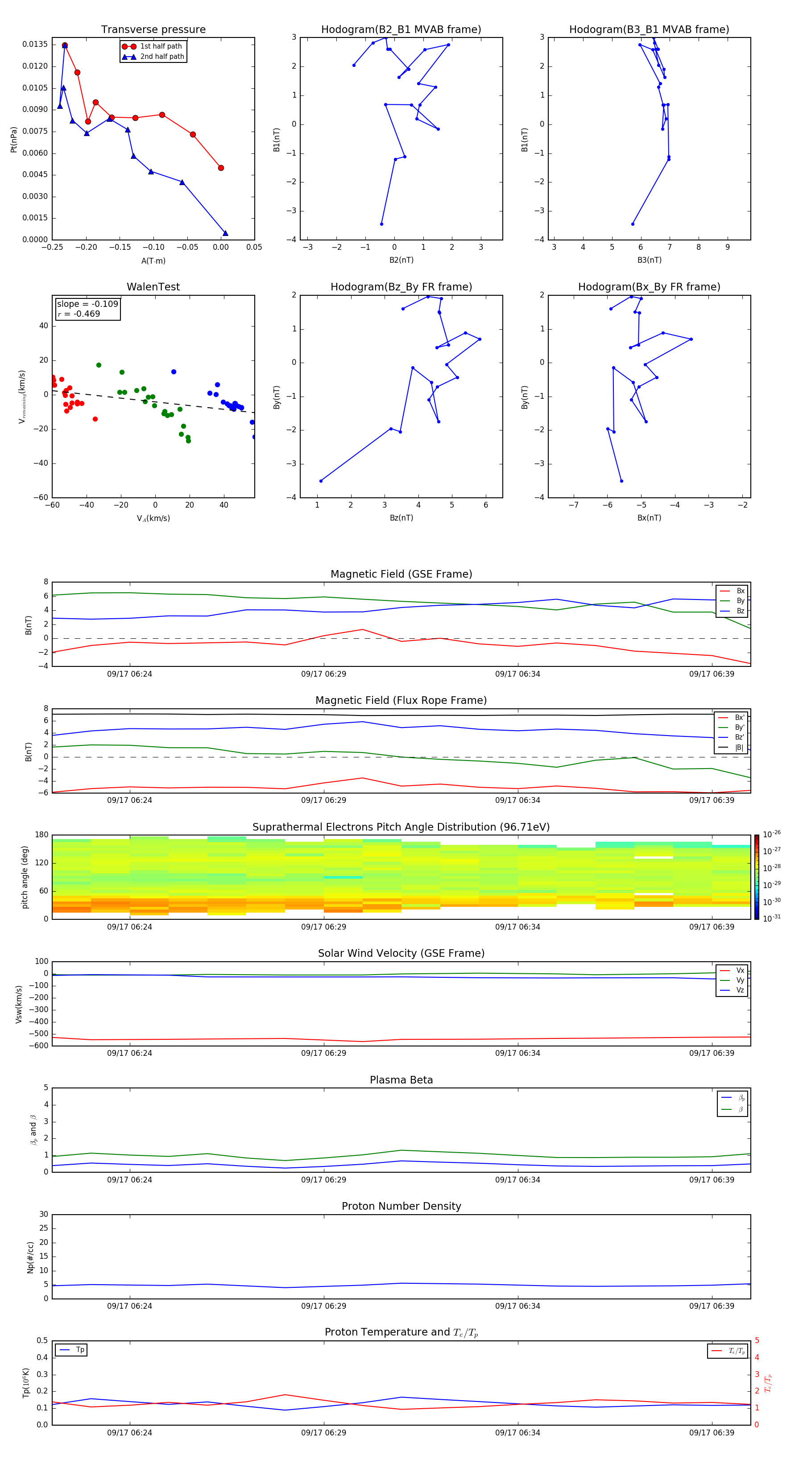Click the "B3(nT)" x-axis label
This screenshot has height=1472, width=803.
649,260
